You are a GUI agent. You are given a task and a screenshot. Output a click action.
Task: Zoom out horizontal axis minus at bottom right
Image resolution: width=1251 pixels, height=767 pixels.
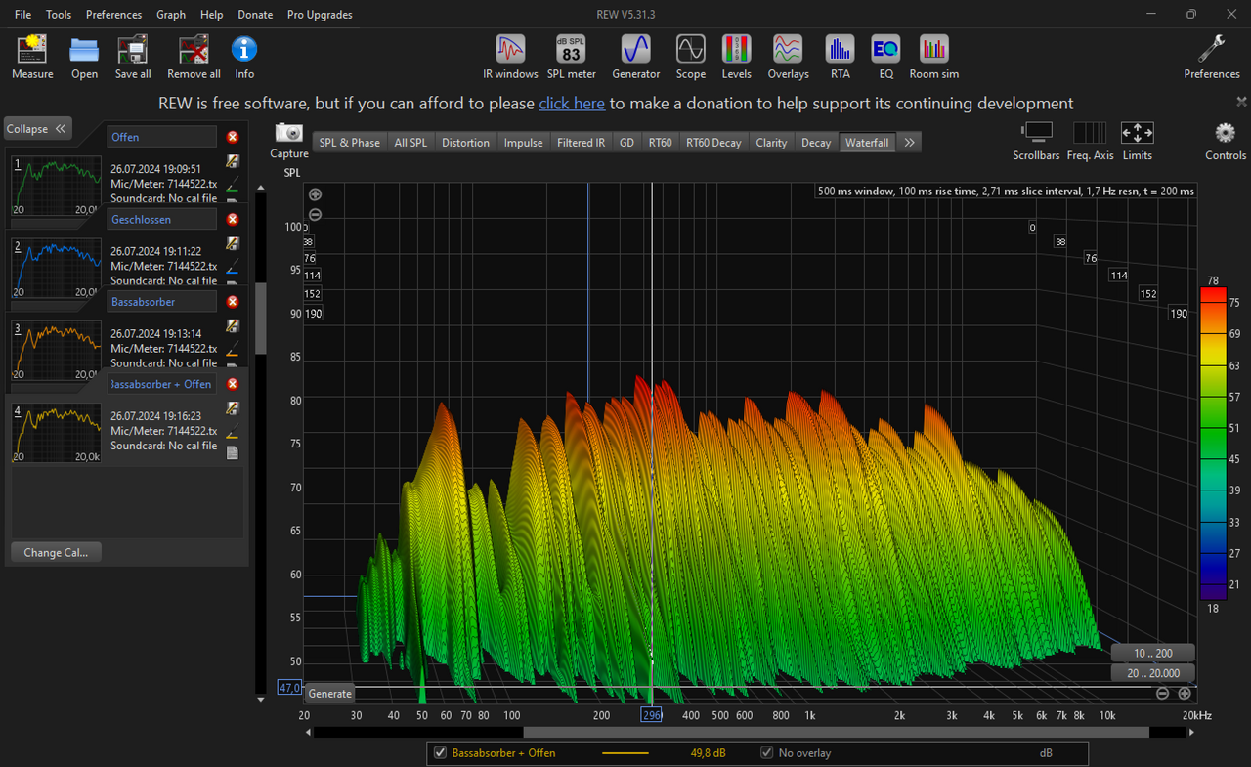point(1162,694)
